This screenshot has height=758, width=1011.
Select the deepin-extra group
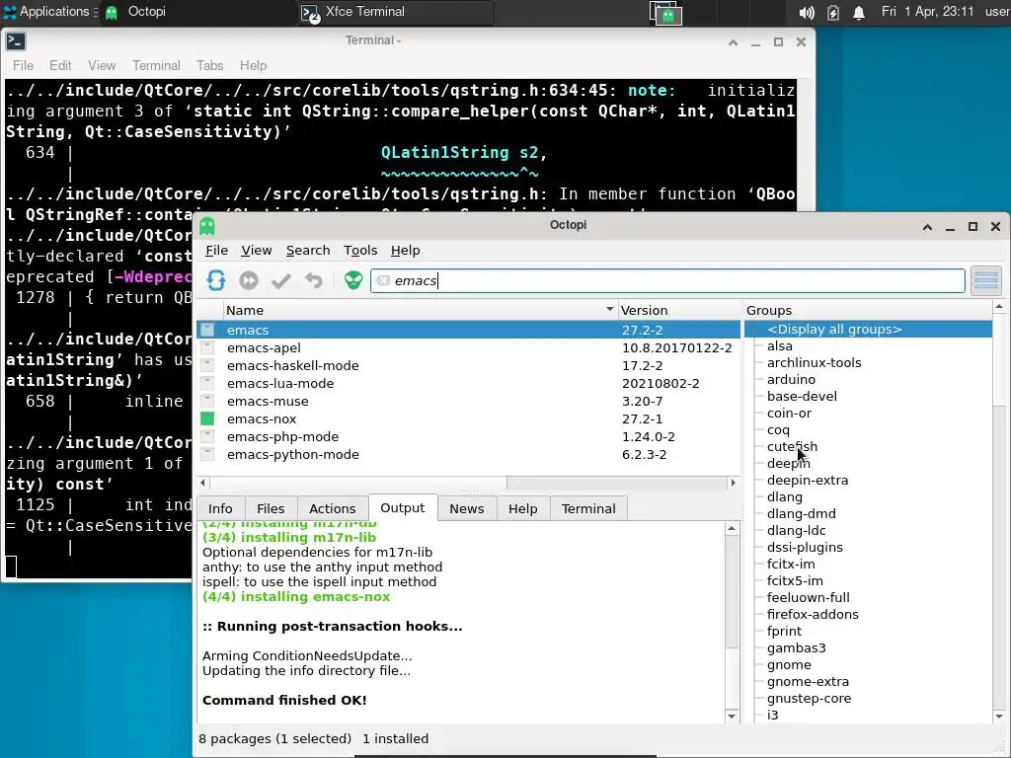[808, 480]
